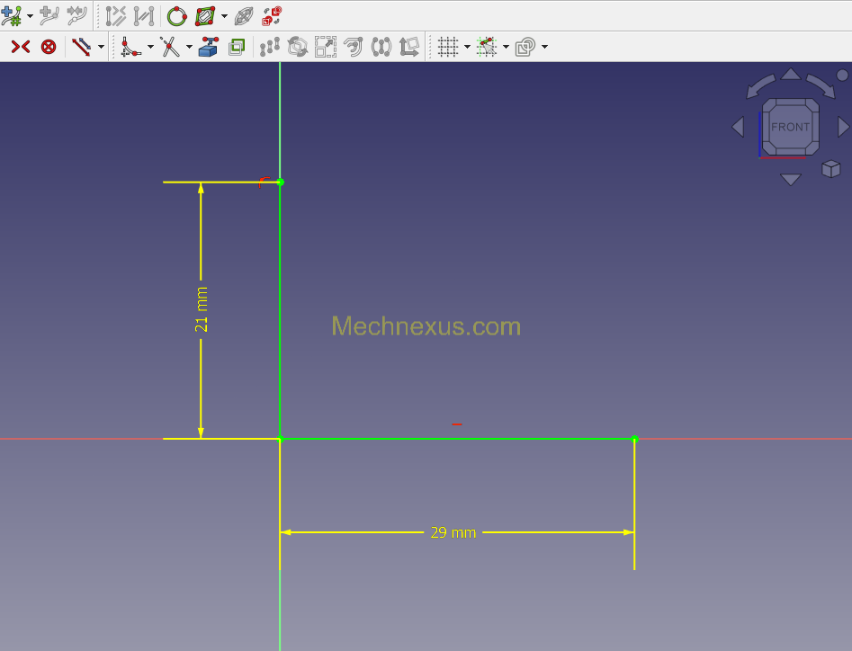Open the mini cube view menu
This screenshot has height=651, width=852.
click(830, 169)
